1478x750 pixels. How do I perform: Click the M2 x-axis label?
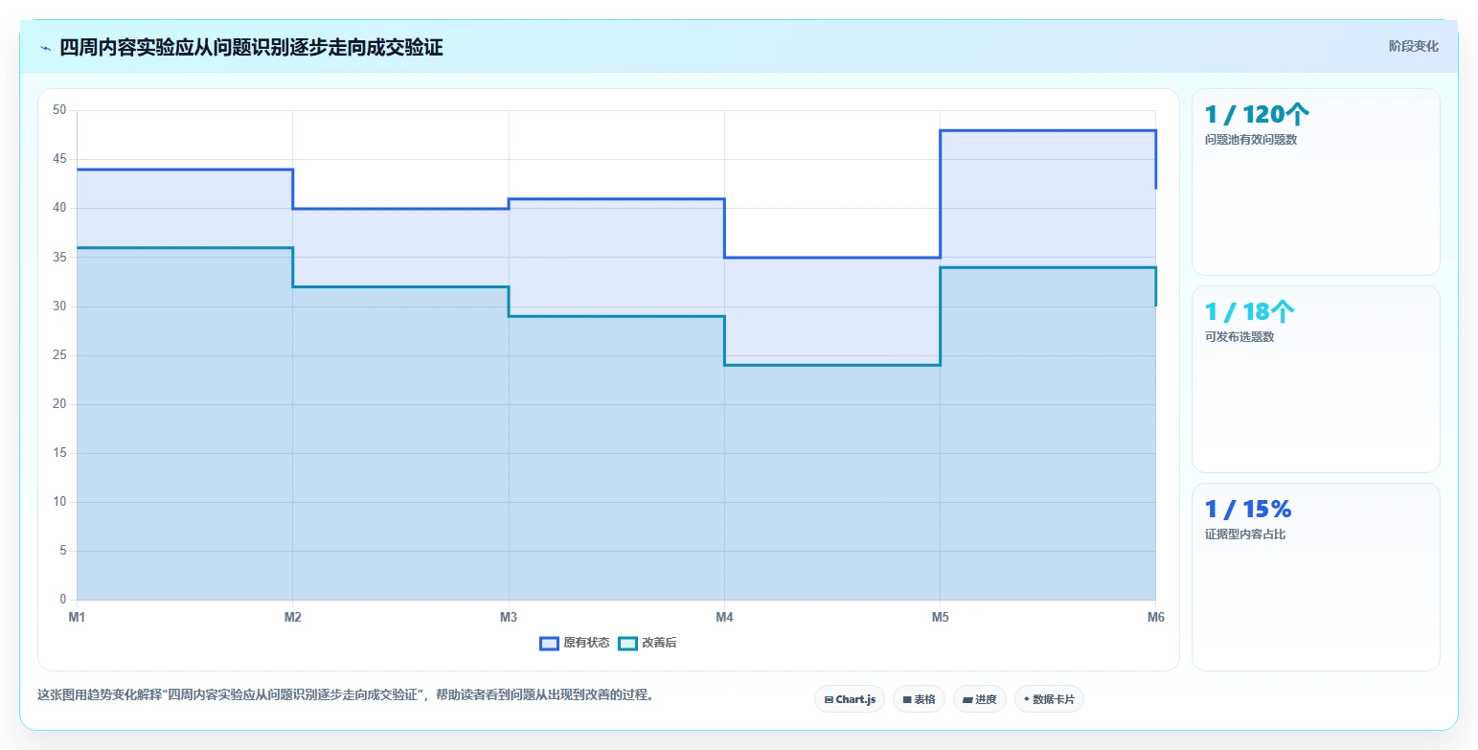tap(292, 618)
